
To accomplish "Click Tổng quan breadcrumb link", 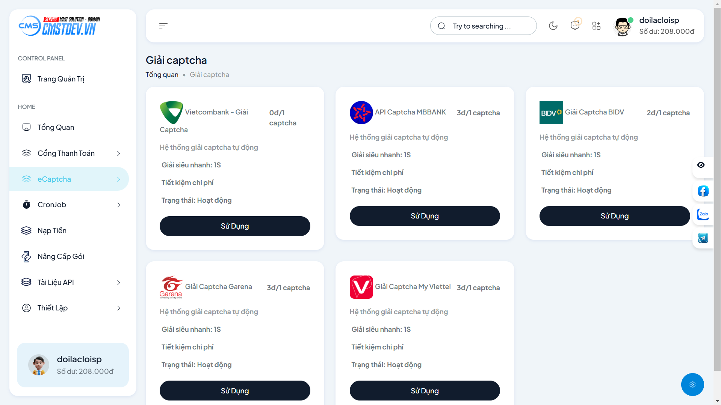I will pyautogui.click(x=162, y=75).
